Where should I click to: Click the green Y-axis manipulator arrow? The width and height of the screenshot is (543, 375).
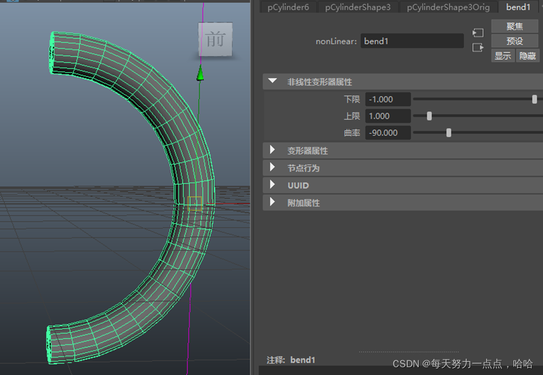tap(200, 73)
